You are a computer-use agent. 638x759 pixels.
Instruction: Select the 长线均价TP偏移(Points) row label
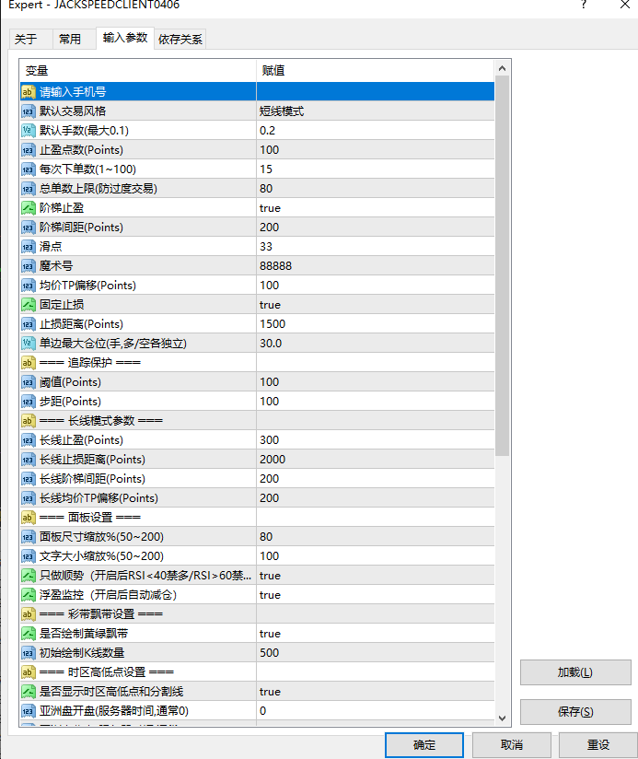(99, 498)
